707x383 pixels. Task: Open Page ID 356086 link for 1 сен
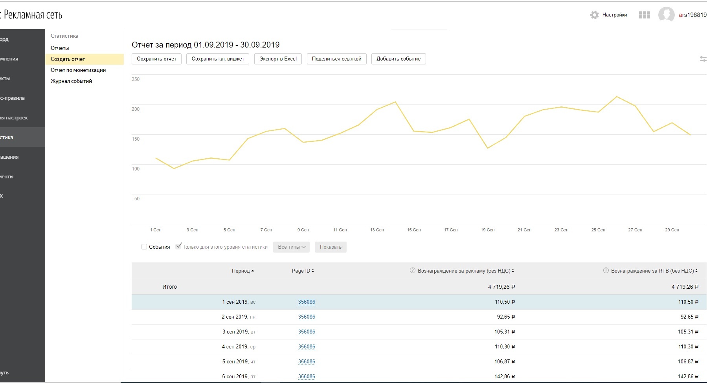pos(307,302)
